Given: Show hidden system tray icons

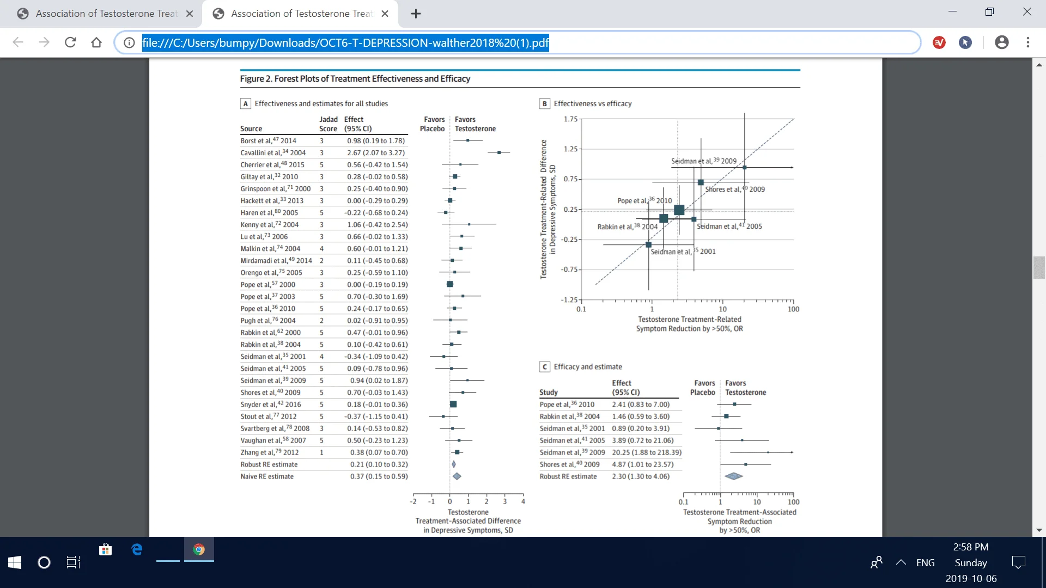Looking at the screenshot, I should click(901, 562).
